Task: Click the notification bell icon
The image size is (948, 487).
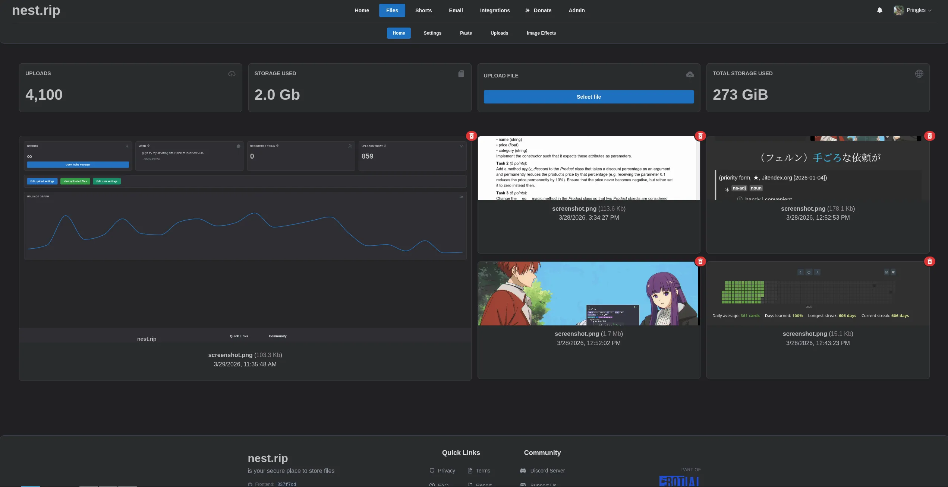Action: 879,10
